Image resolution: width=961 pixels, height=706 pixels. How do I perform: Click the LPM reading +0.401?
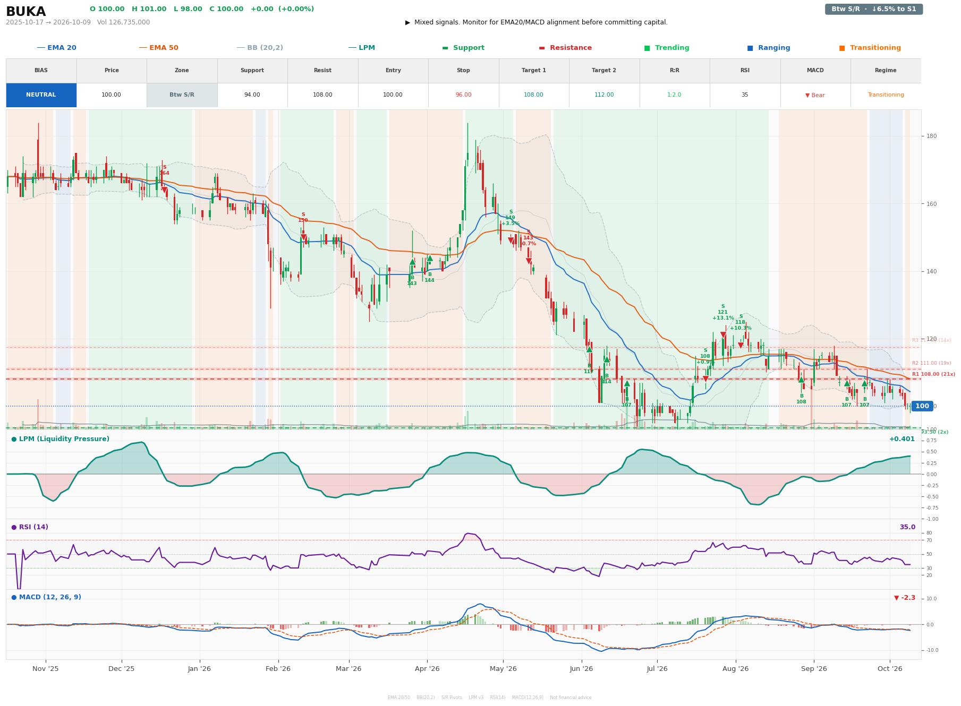pos(902,439)
